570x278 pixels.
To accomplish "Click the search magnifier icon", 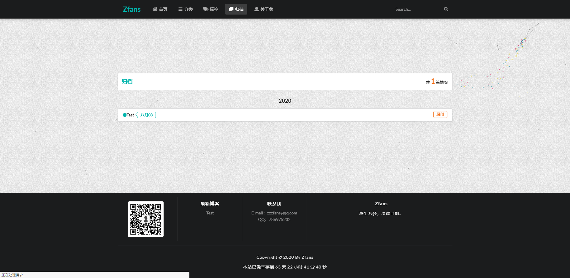I will (446, 9).
